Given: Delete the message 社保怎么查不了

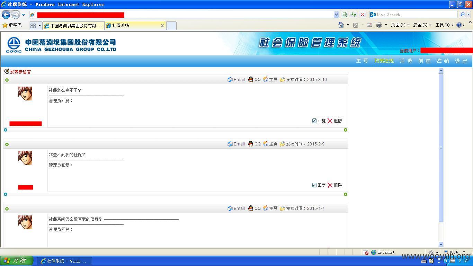Looking at the screenshot, I should click(x=335, y=121).
